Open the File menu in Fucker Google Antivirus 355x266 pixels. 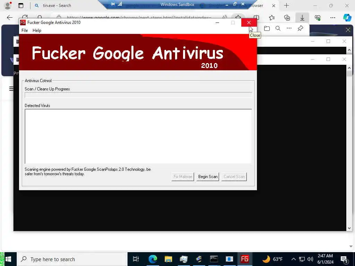pyautogui.click(x=25, y=30)
